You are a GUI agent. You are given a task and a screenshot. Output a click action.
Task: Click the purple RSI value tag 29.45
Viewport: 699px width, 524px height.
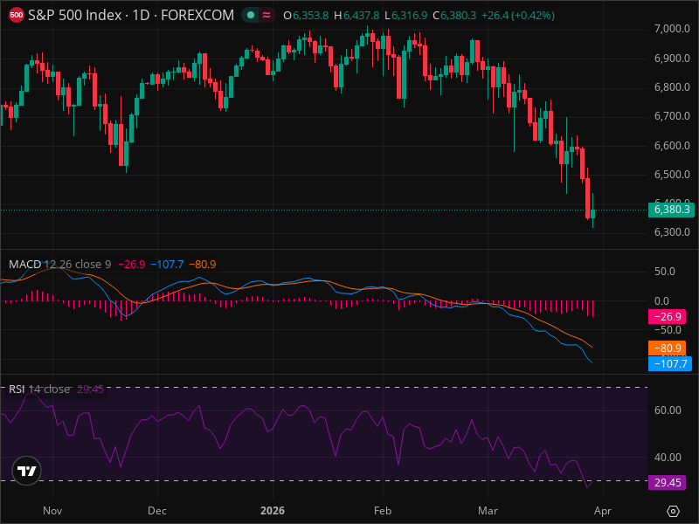coord(667,483)
